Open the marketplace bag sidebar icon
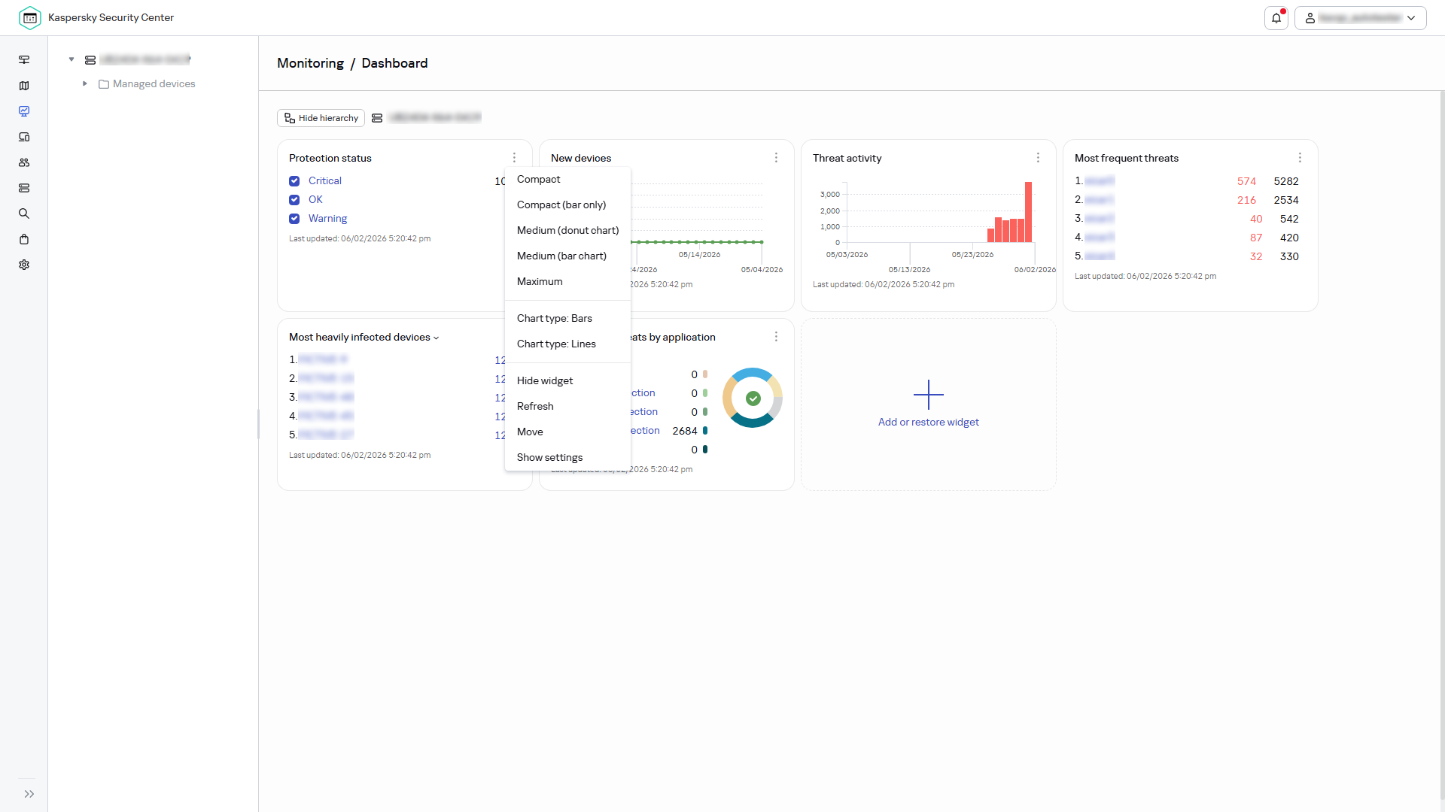This screenshot has height=812, width=1445. click(24, 239)
